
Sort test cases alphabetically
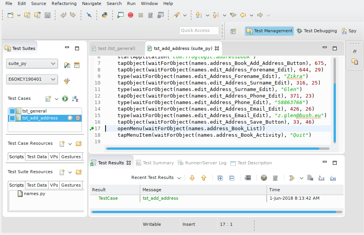tap(76, 99)
